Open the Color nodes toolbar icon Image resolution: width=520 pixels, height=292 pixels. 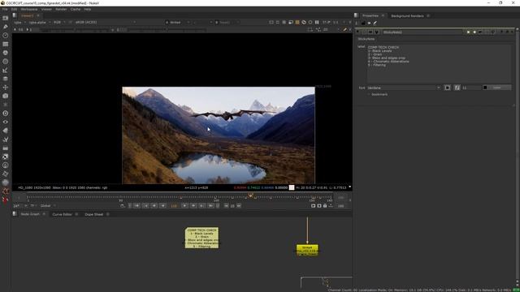point(6,53)
